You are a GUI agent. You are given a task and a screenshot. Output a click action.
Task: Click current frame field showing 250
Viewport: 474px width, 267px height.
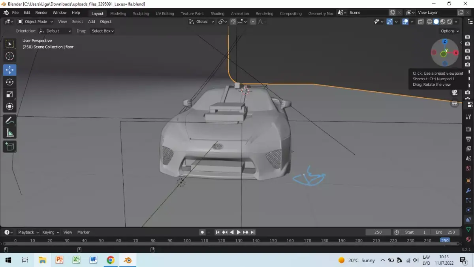378,232
